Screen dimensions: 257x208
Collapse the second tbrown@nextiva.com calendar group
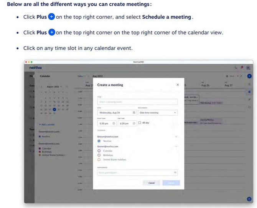pyautogui.click(x=176, y=146)
